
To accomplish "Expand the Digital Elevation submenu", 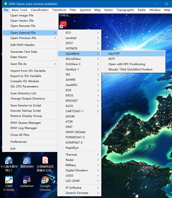I will point(79,170).
